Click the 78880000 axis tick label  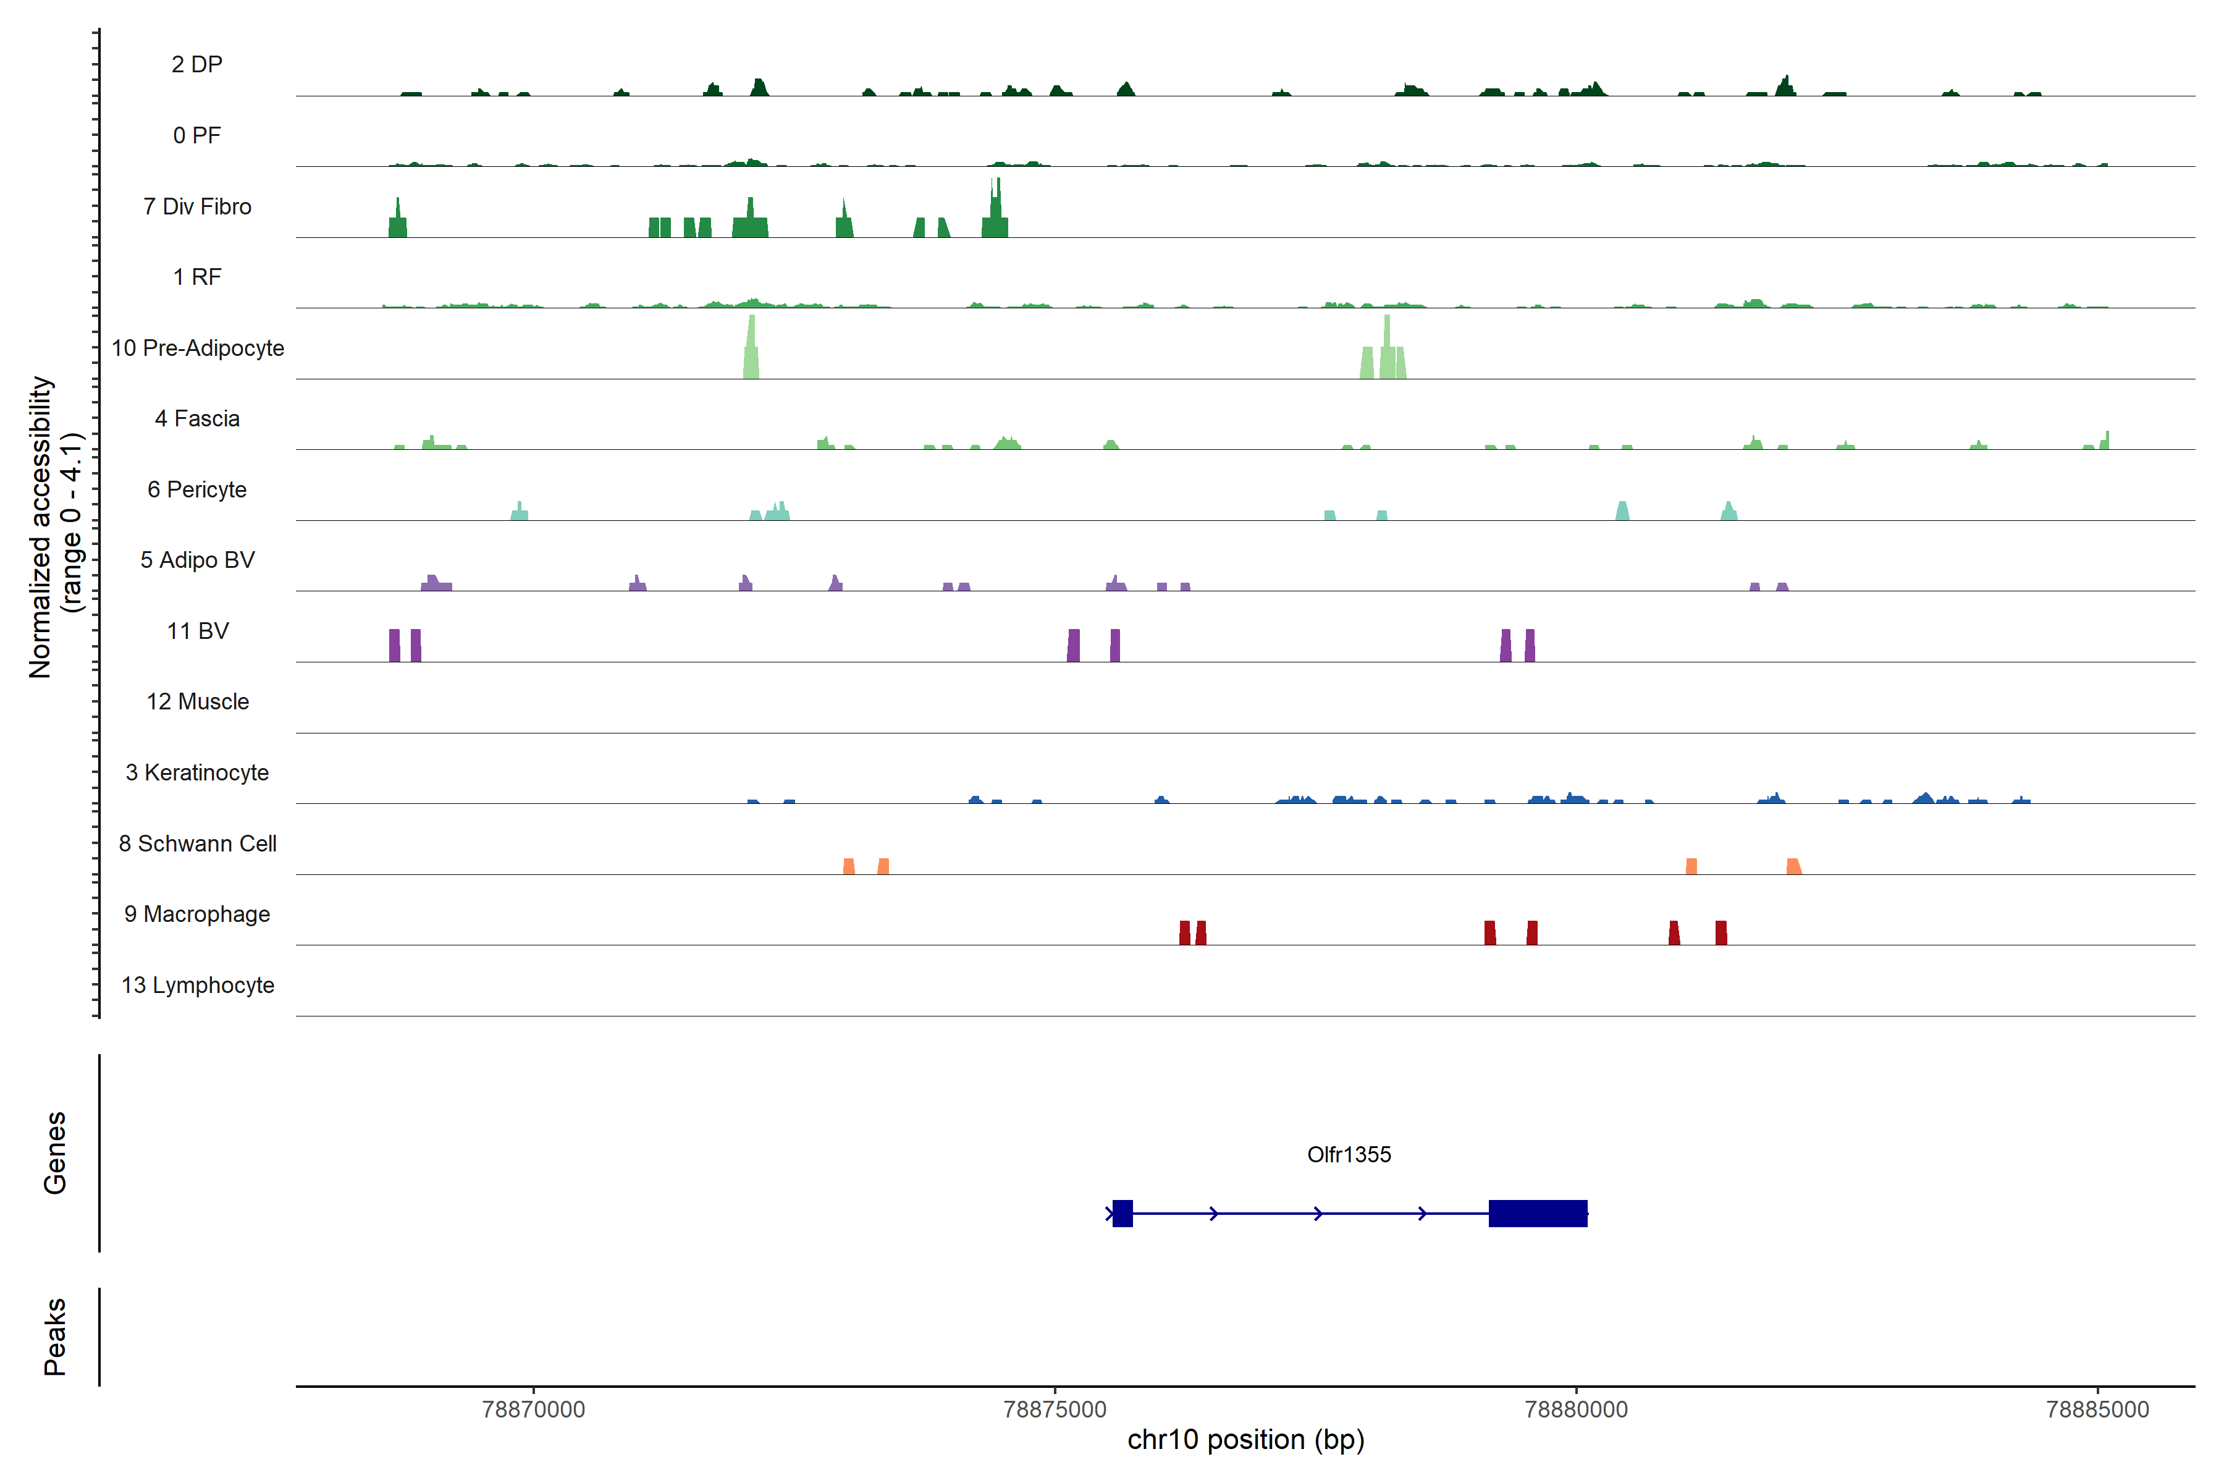1577,1409
